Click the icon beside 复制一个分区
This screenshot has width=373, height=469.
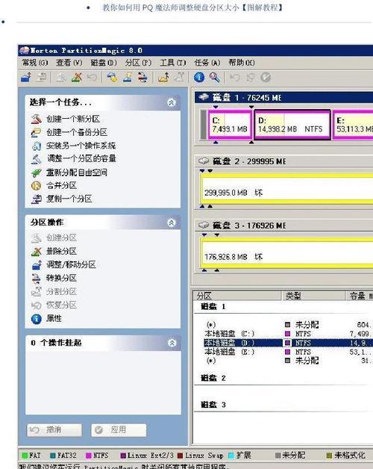(37, 199)
